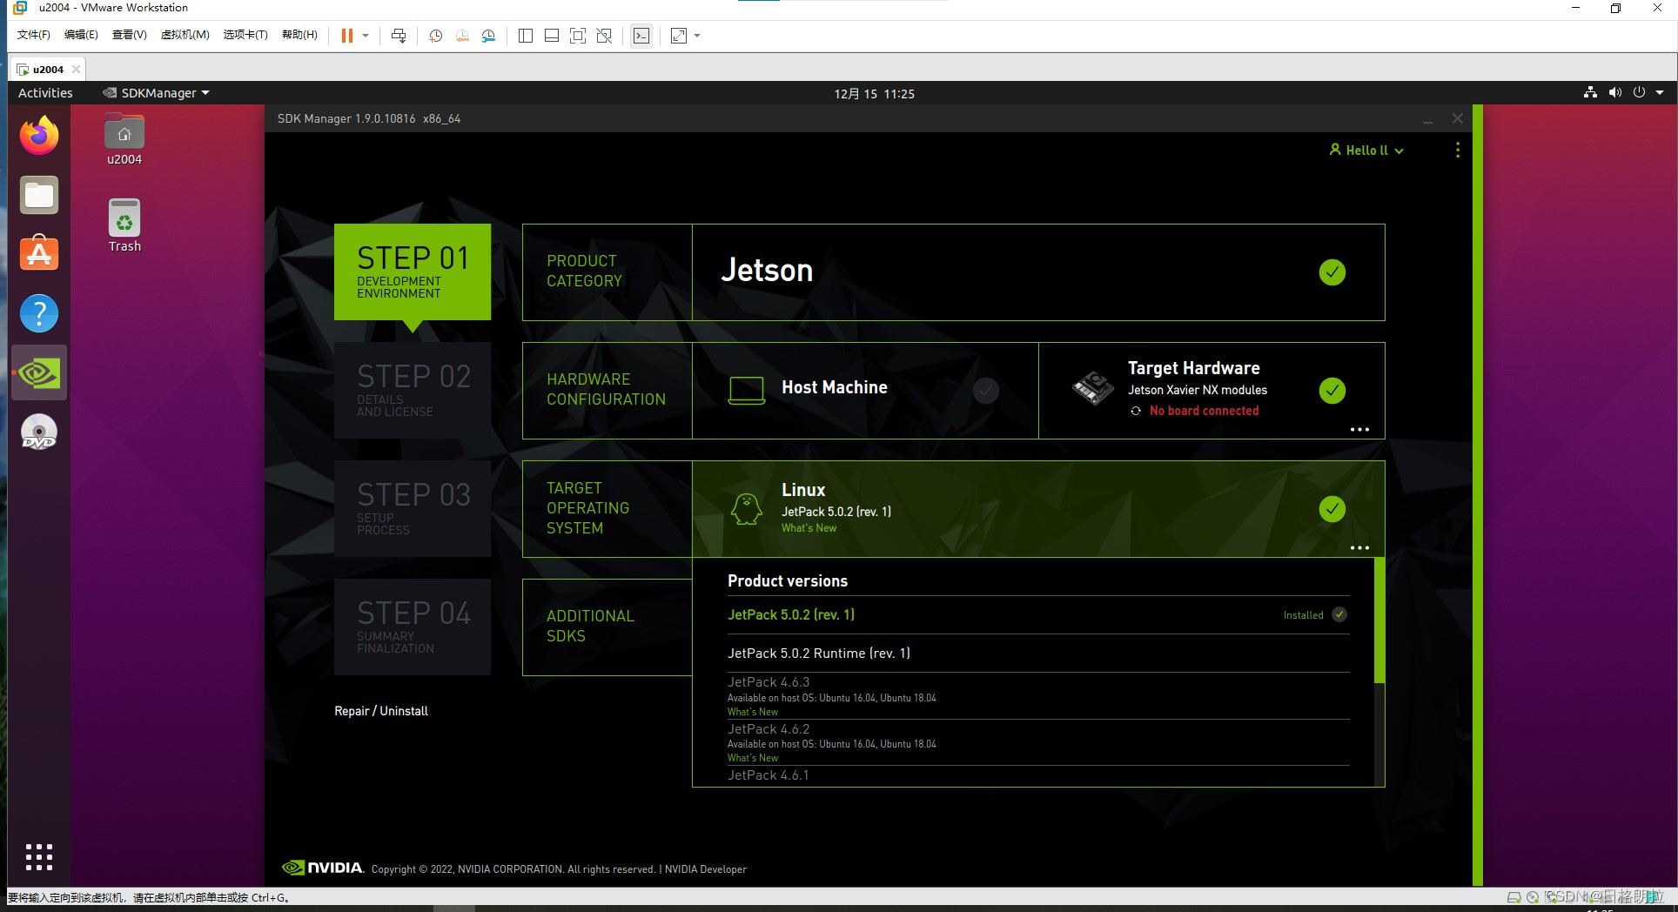Screen dimensions: 1678x912
Task: Open the u2004 home folder desktop icon
Action: click(x=124, y=140)
